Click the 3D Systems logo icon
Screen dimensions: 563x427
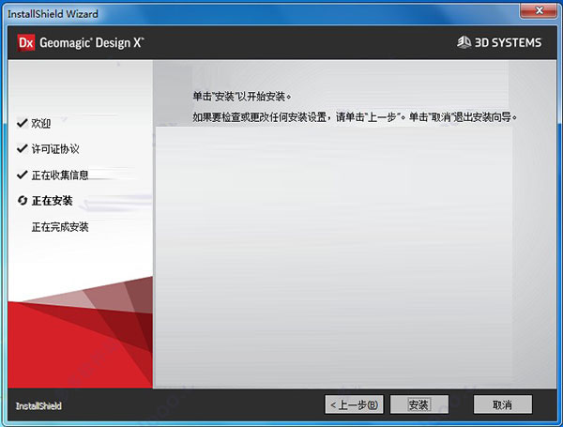[x=464, y=42]
